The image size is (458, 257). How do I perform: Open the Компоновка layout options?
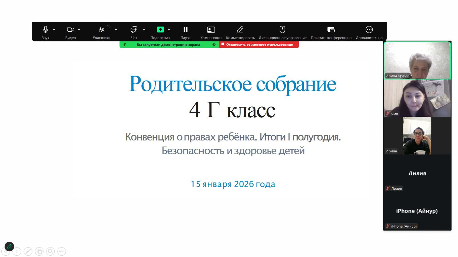[211, 30]
